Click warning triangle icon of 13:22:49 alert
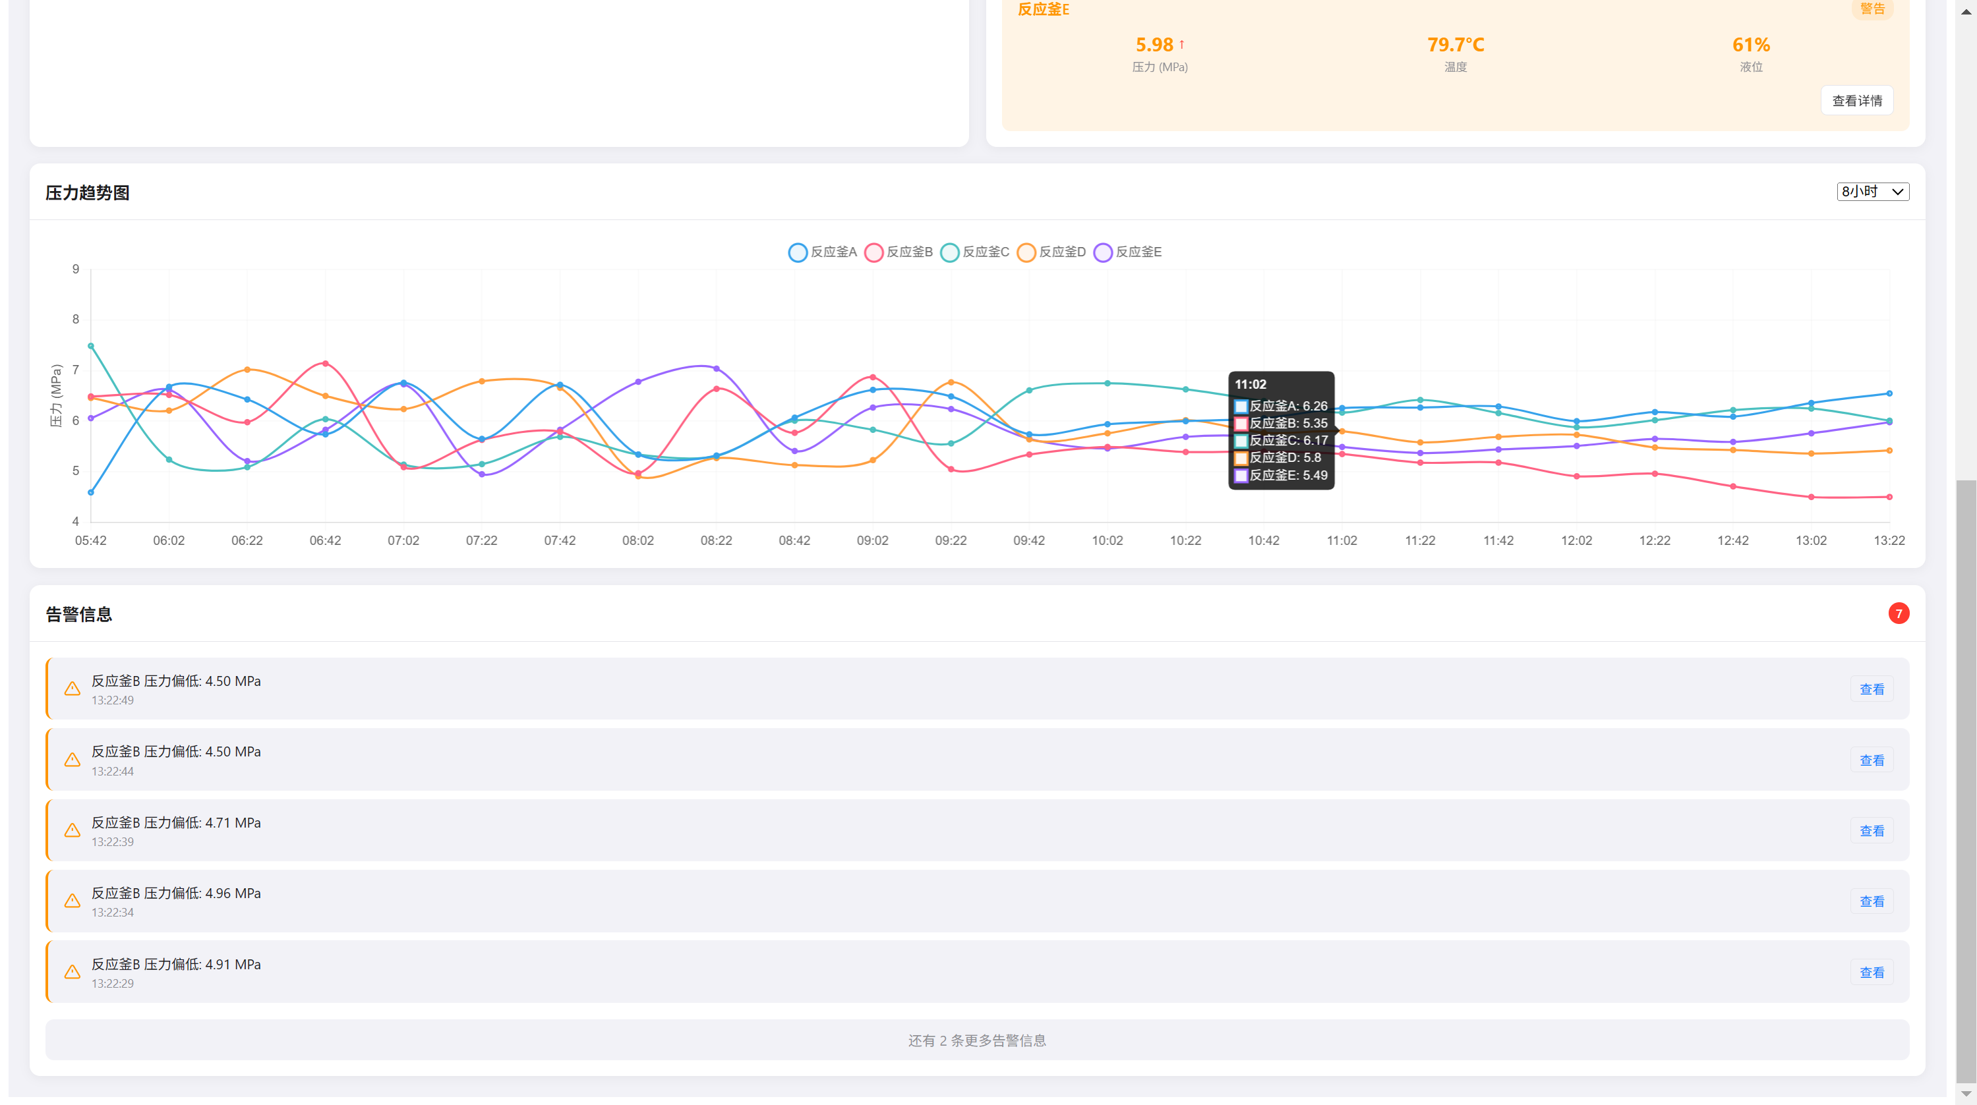 [x=72, y=689]
